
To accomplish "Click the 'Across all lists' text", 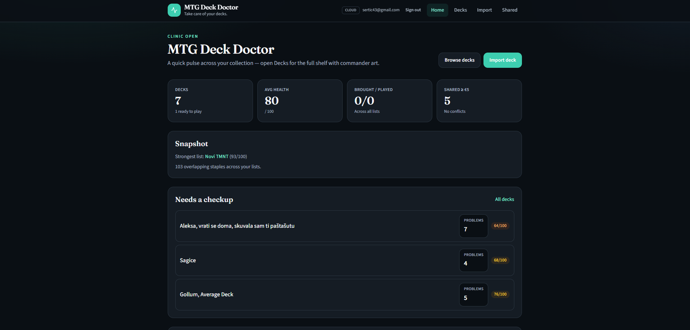I will click(x=367, y=112).
